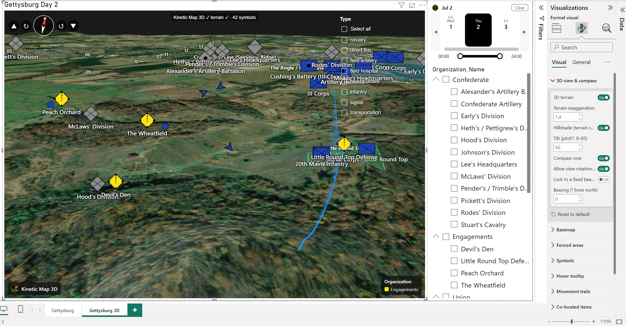Image resolution: width=626 pixels, height=326 pixels.
Task: Clear the timeline date selection
Action: tap(520, 8)
